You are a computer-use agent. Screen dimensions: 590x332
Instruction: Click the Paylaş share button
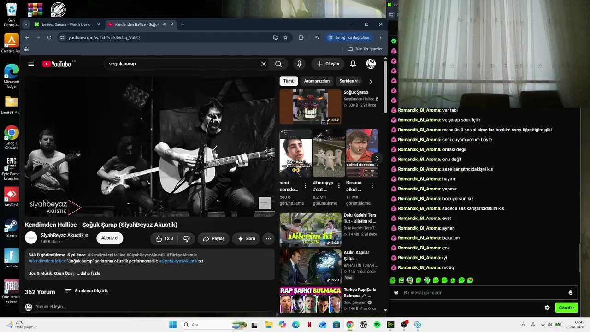click(213, 238)
